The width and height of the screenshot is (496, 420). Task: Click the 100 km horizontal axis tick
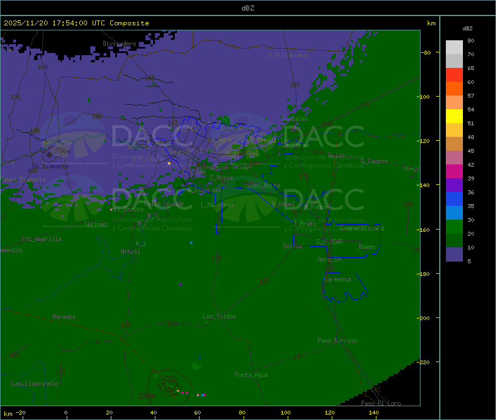[285, 412]
